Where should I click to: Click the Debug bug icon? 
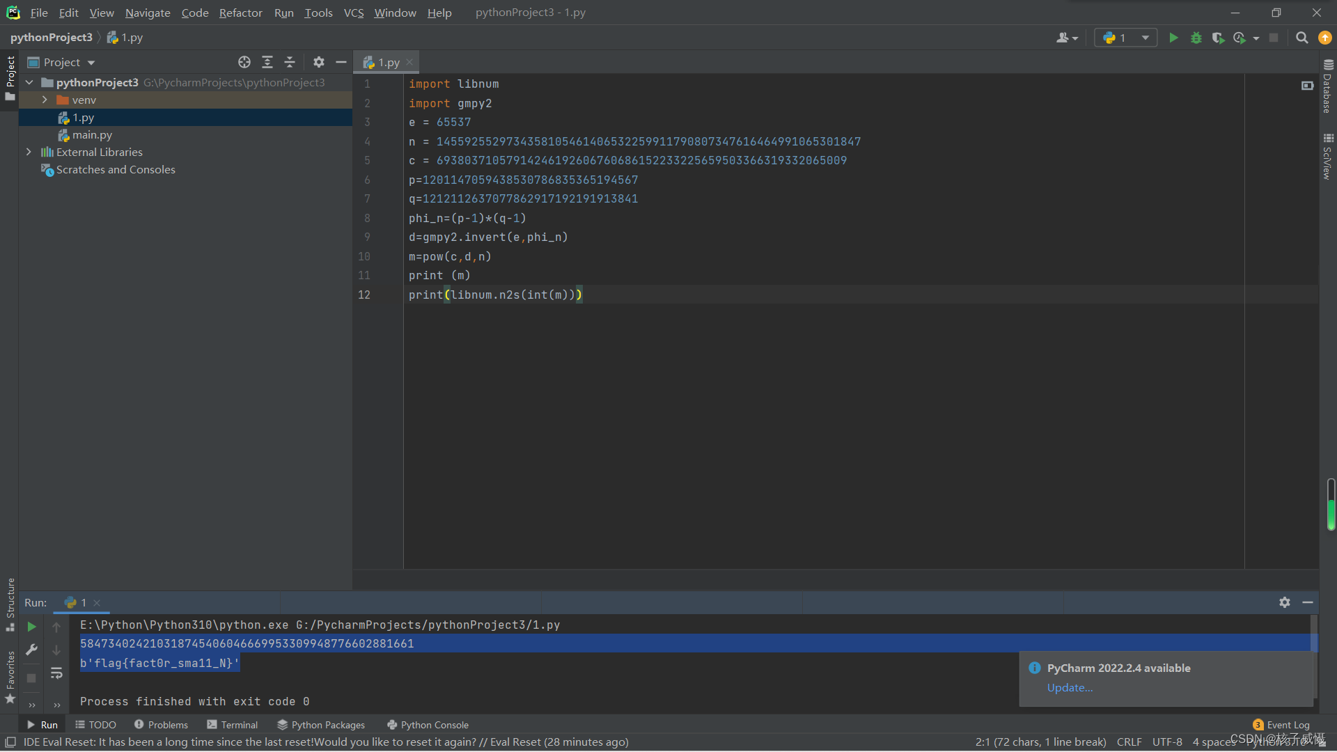click(x=1196, y=38)
